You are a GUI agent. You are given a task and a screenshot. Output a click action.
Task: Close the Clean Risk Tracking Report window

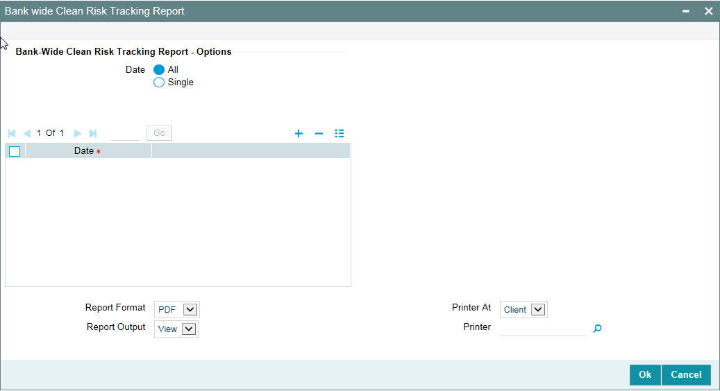tap(708, 11)
